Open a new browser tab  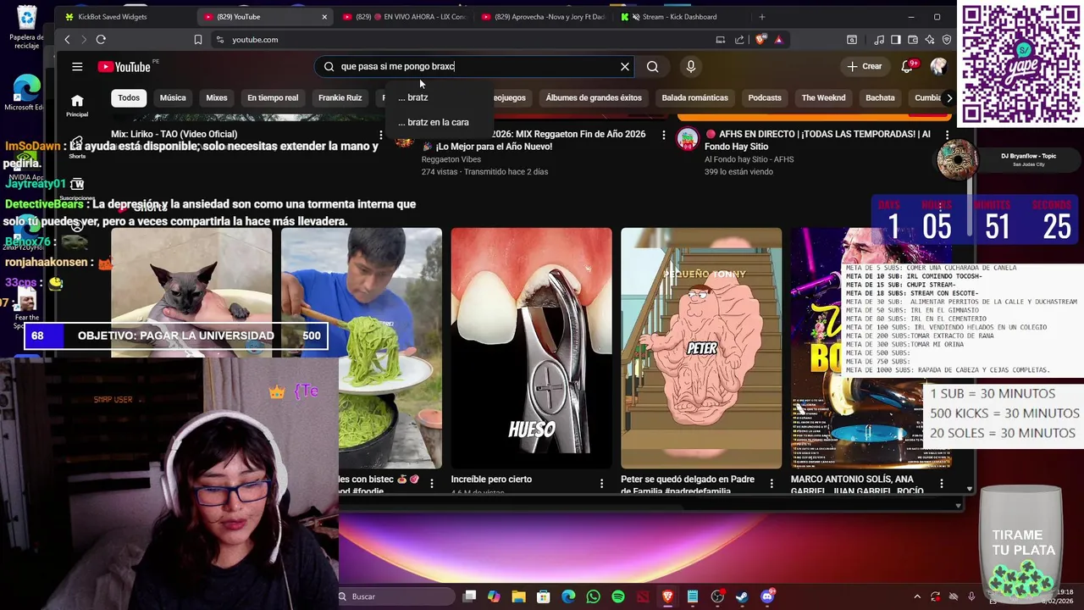click(x=761, y=16)
